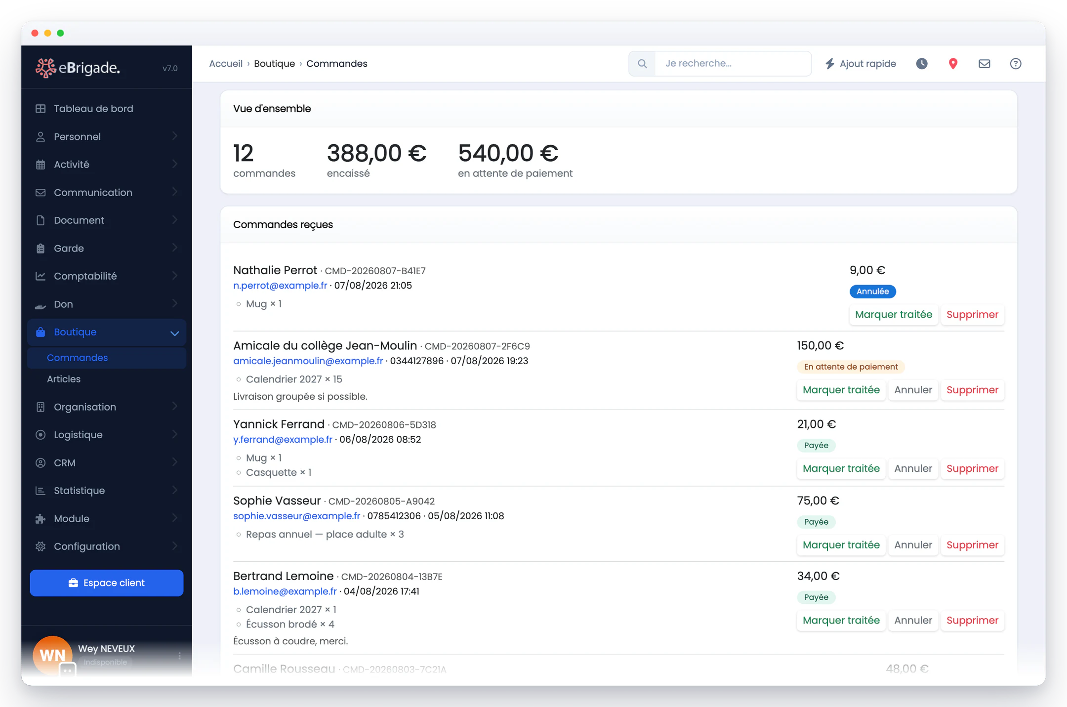Click the Boutique shopping bag icon
The image size is (1067, 707).
[x=41, y=332]
